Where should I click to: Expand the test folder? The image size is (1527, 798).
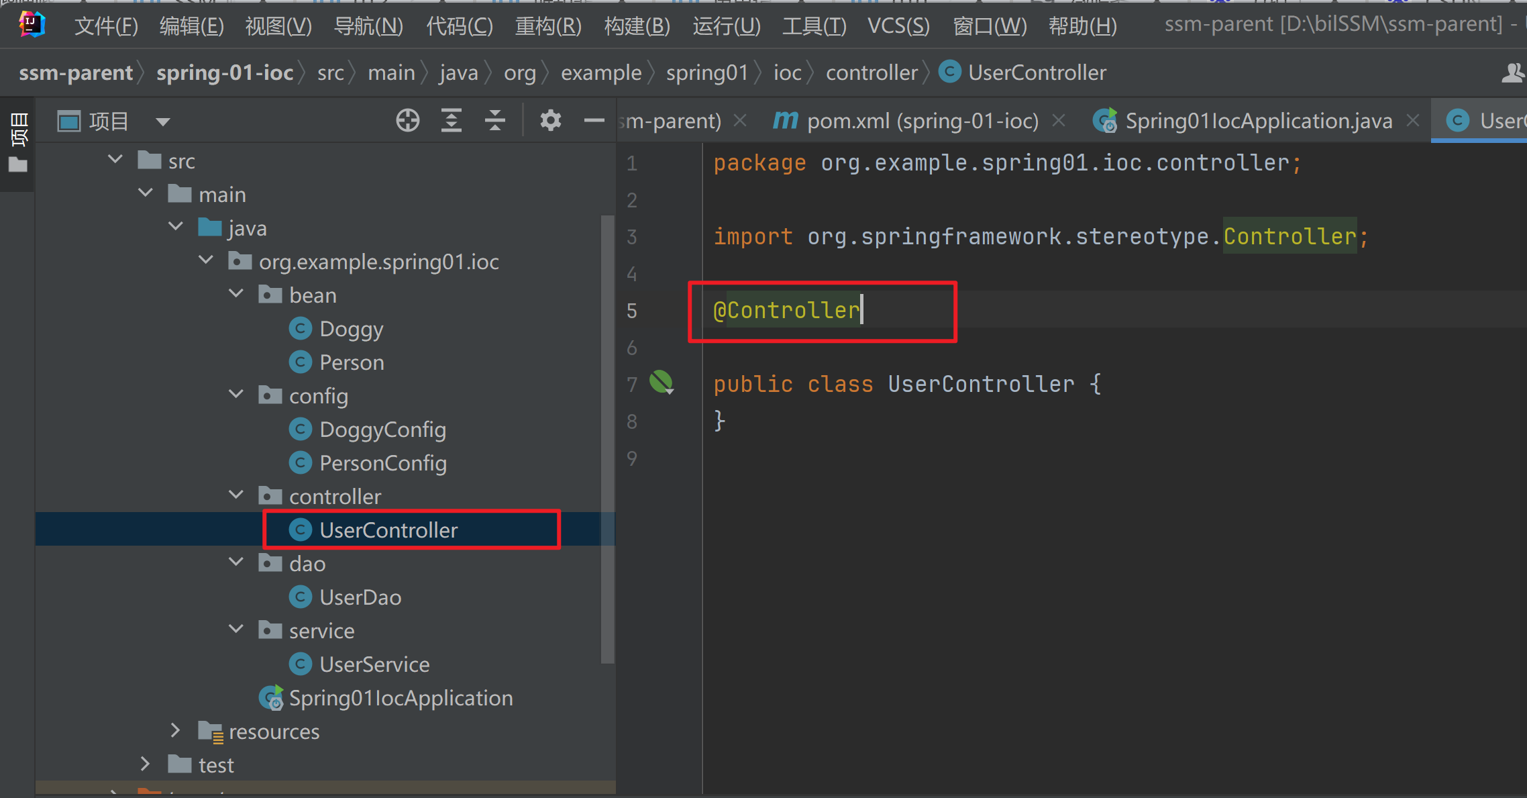click(x=145, y=764)
